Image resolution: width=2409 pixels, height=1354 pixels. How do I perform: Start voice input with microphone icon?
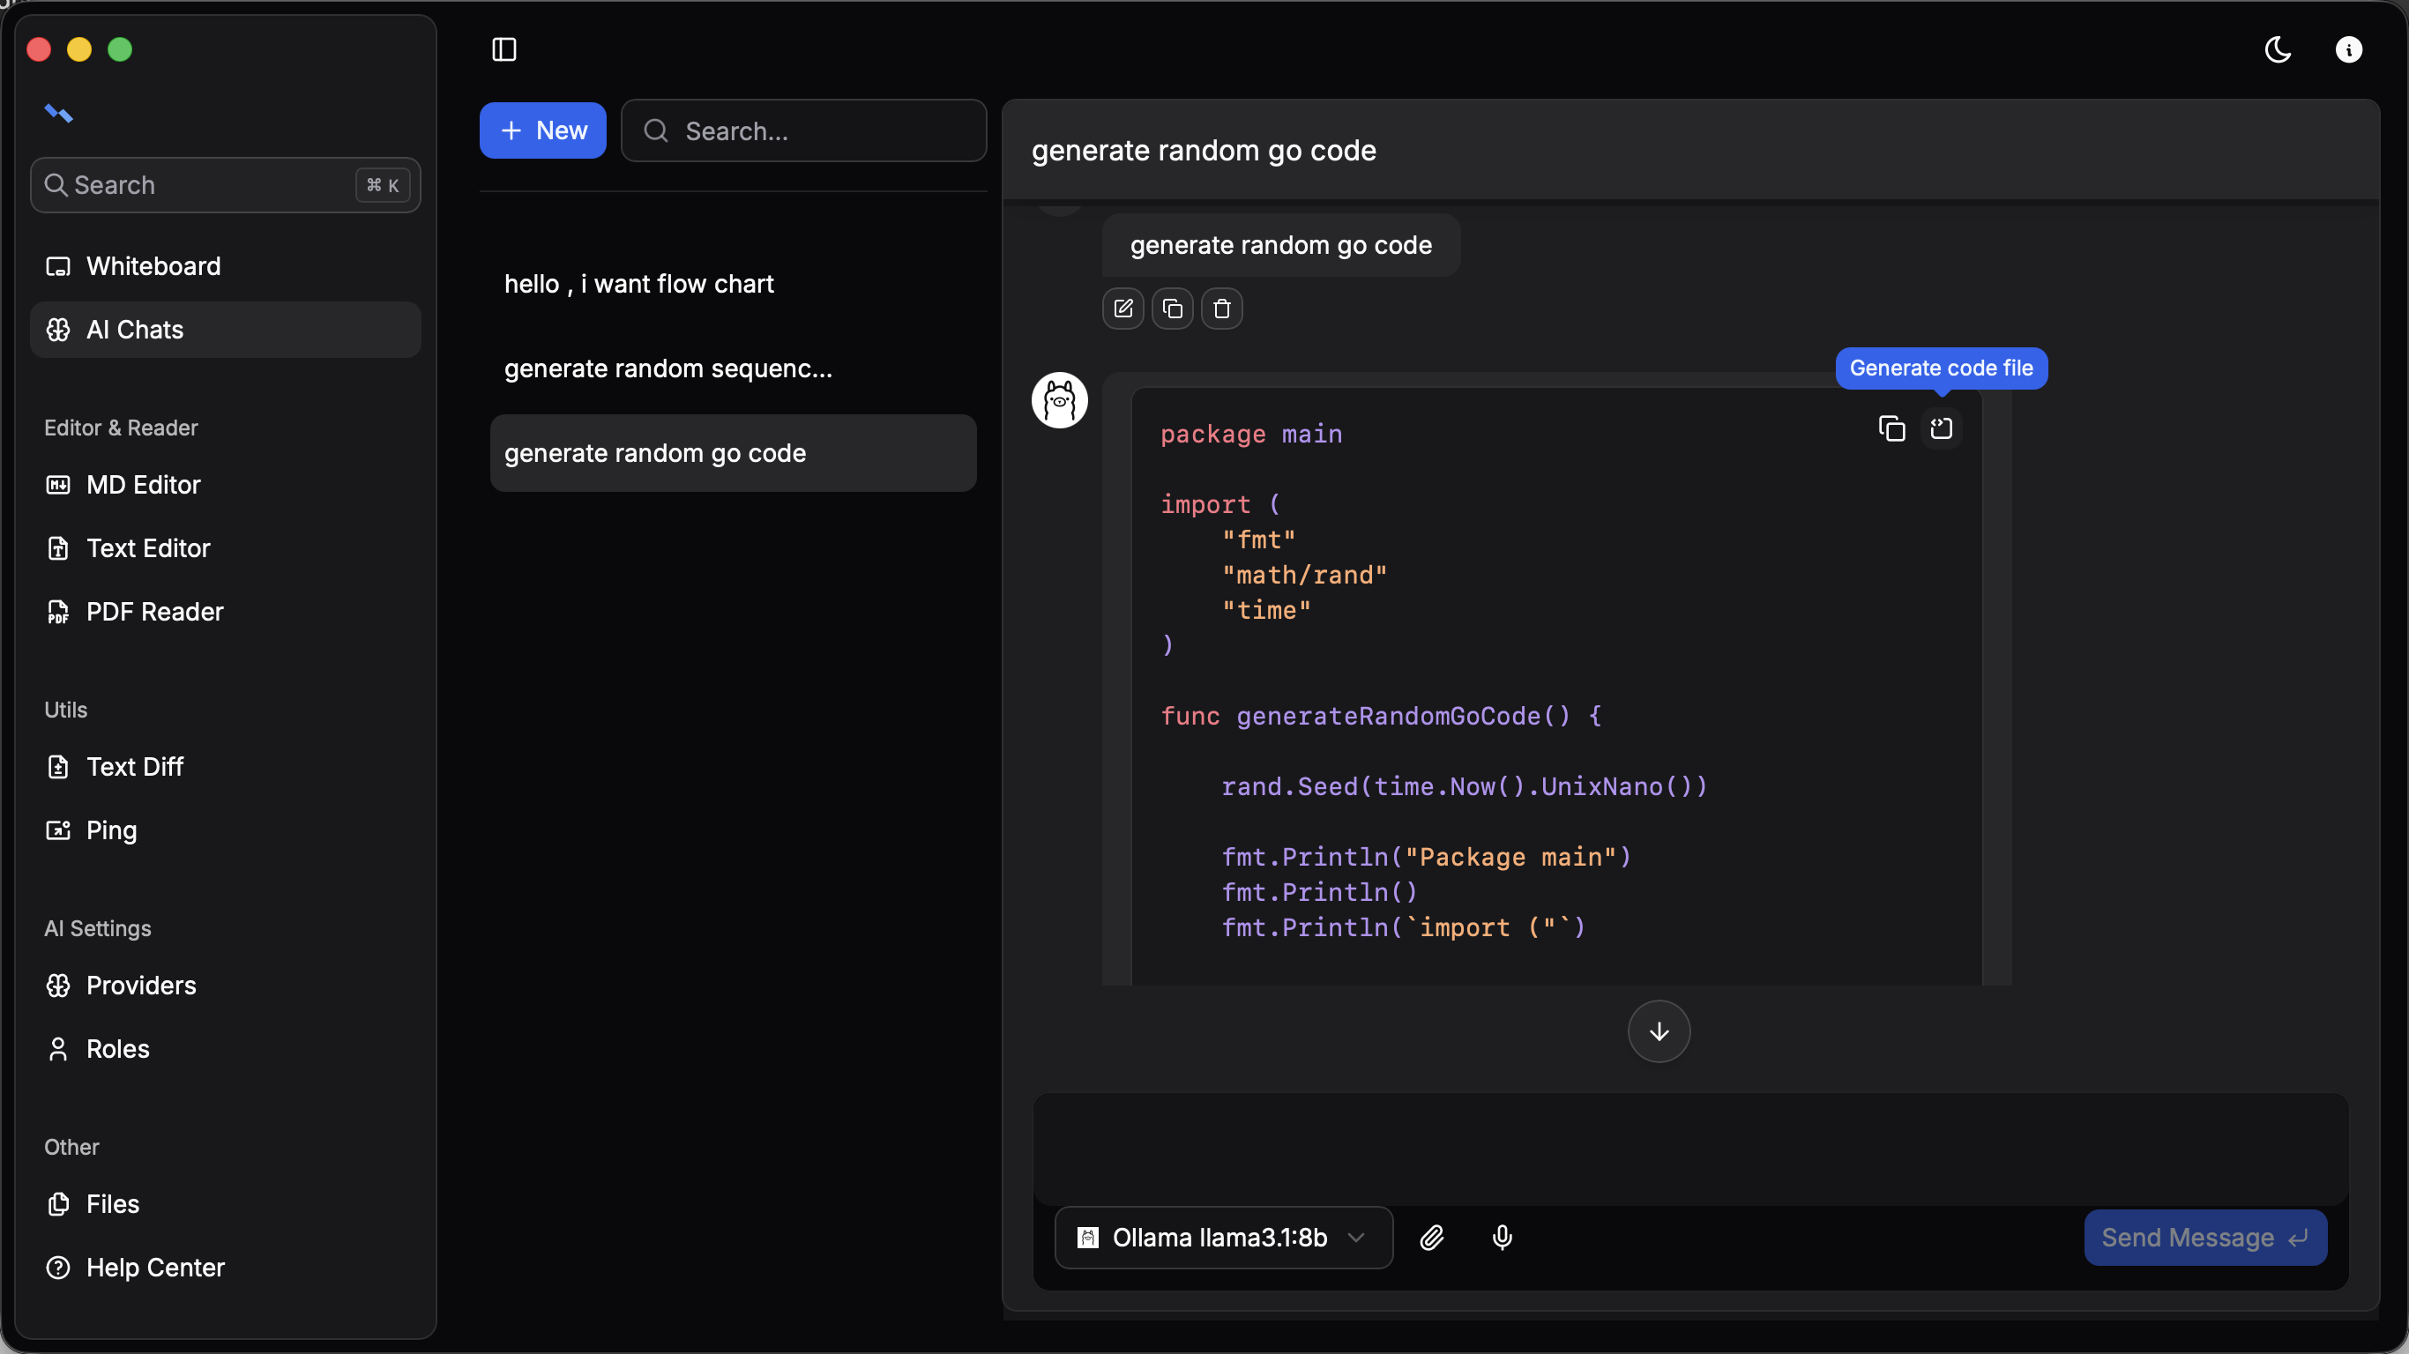pos(1502,1237)
